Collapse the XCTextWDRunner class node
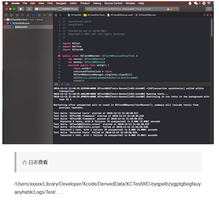Screen dimensions: 219x201 (8, 23)
